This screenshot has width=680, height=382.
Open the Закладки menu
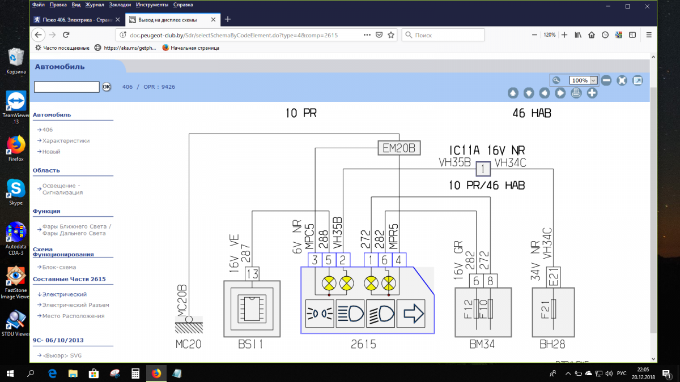point(119,5)
